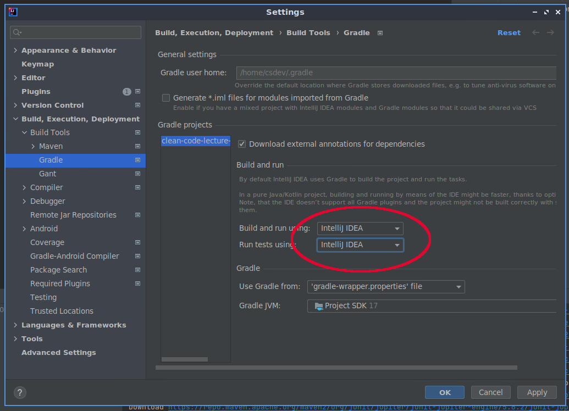This screenshot has width=569, height=411.
Task: Open the Run tests using dropdown
Action: coord(360,245)
